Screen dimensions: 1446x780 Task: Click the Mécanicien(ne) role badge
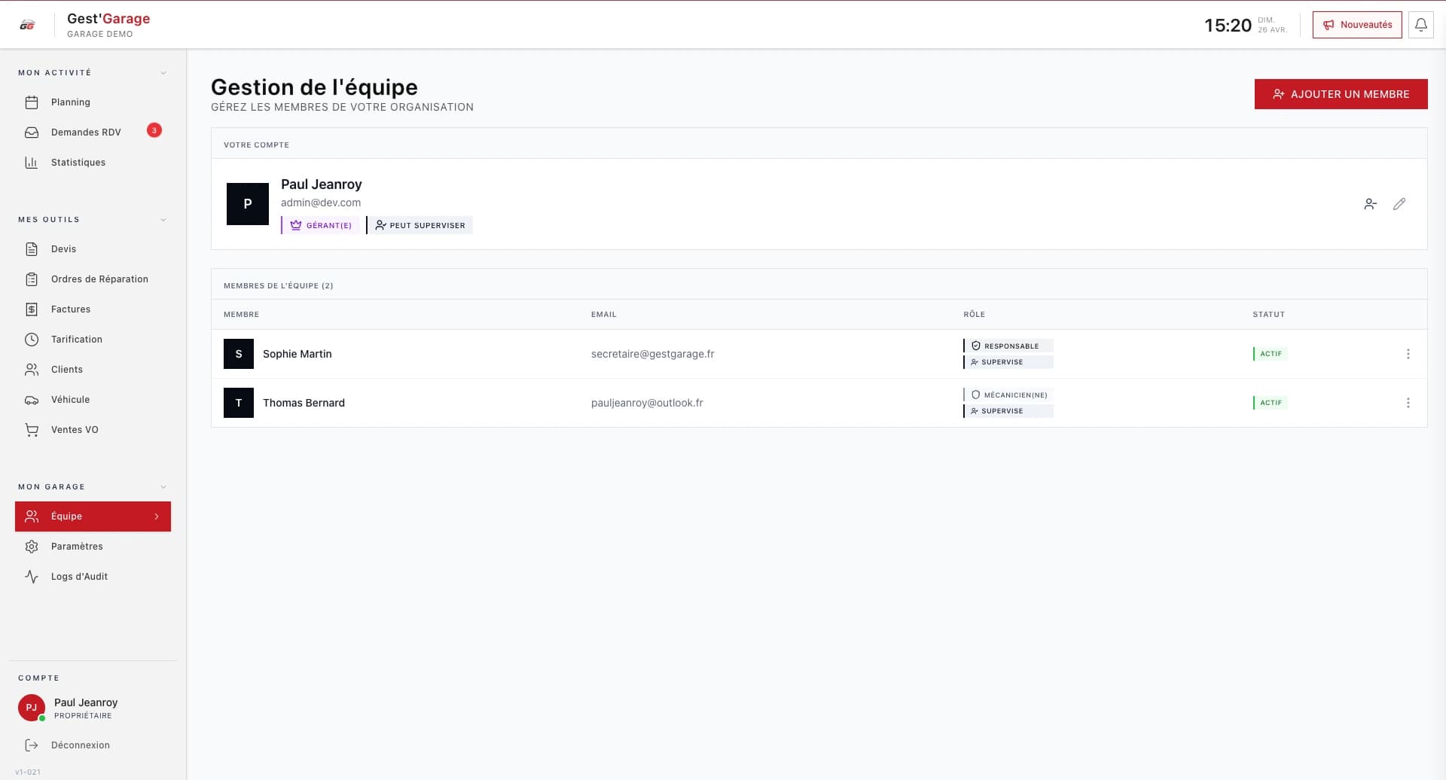tap(1008, 395)
